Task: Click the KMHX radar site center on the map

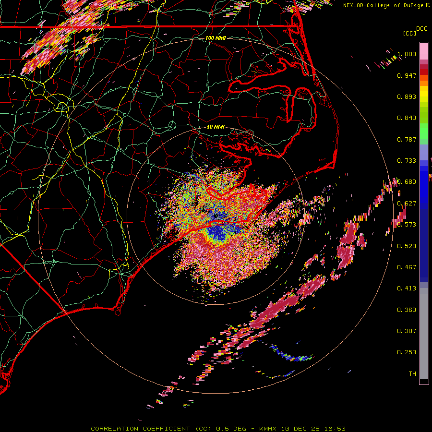Action: 216,216
